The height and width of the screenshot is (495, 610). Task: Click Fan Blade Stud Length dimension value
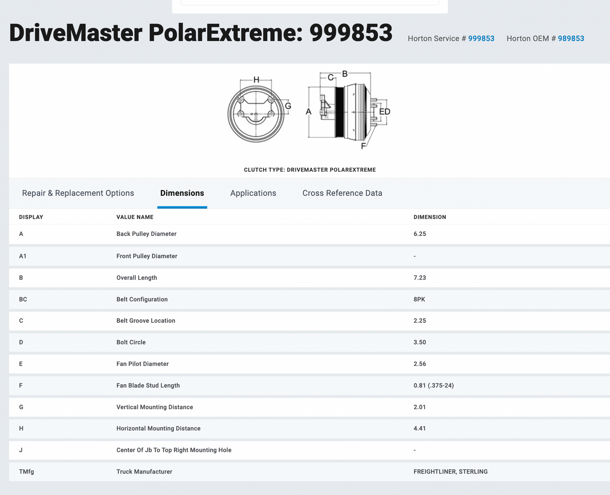click(433, 386)
